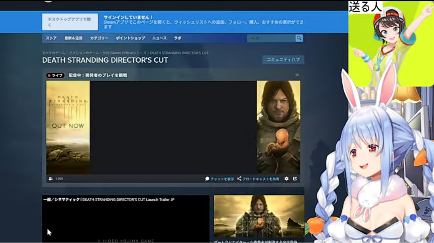Click the Sam holding BB banner image

pos(278,127)
